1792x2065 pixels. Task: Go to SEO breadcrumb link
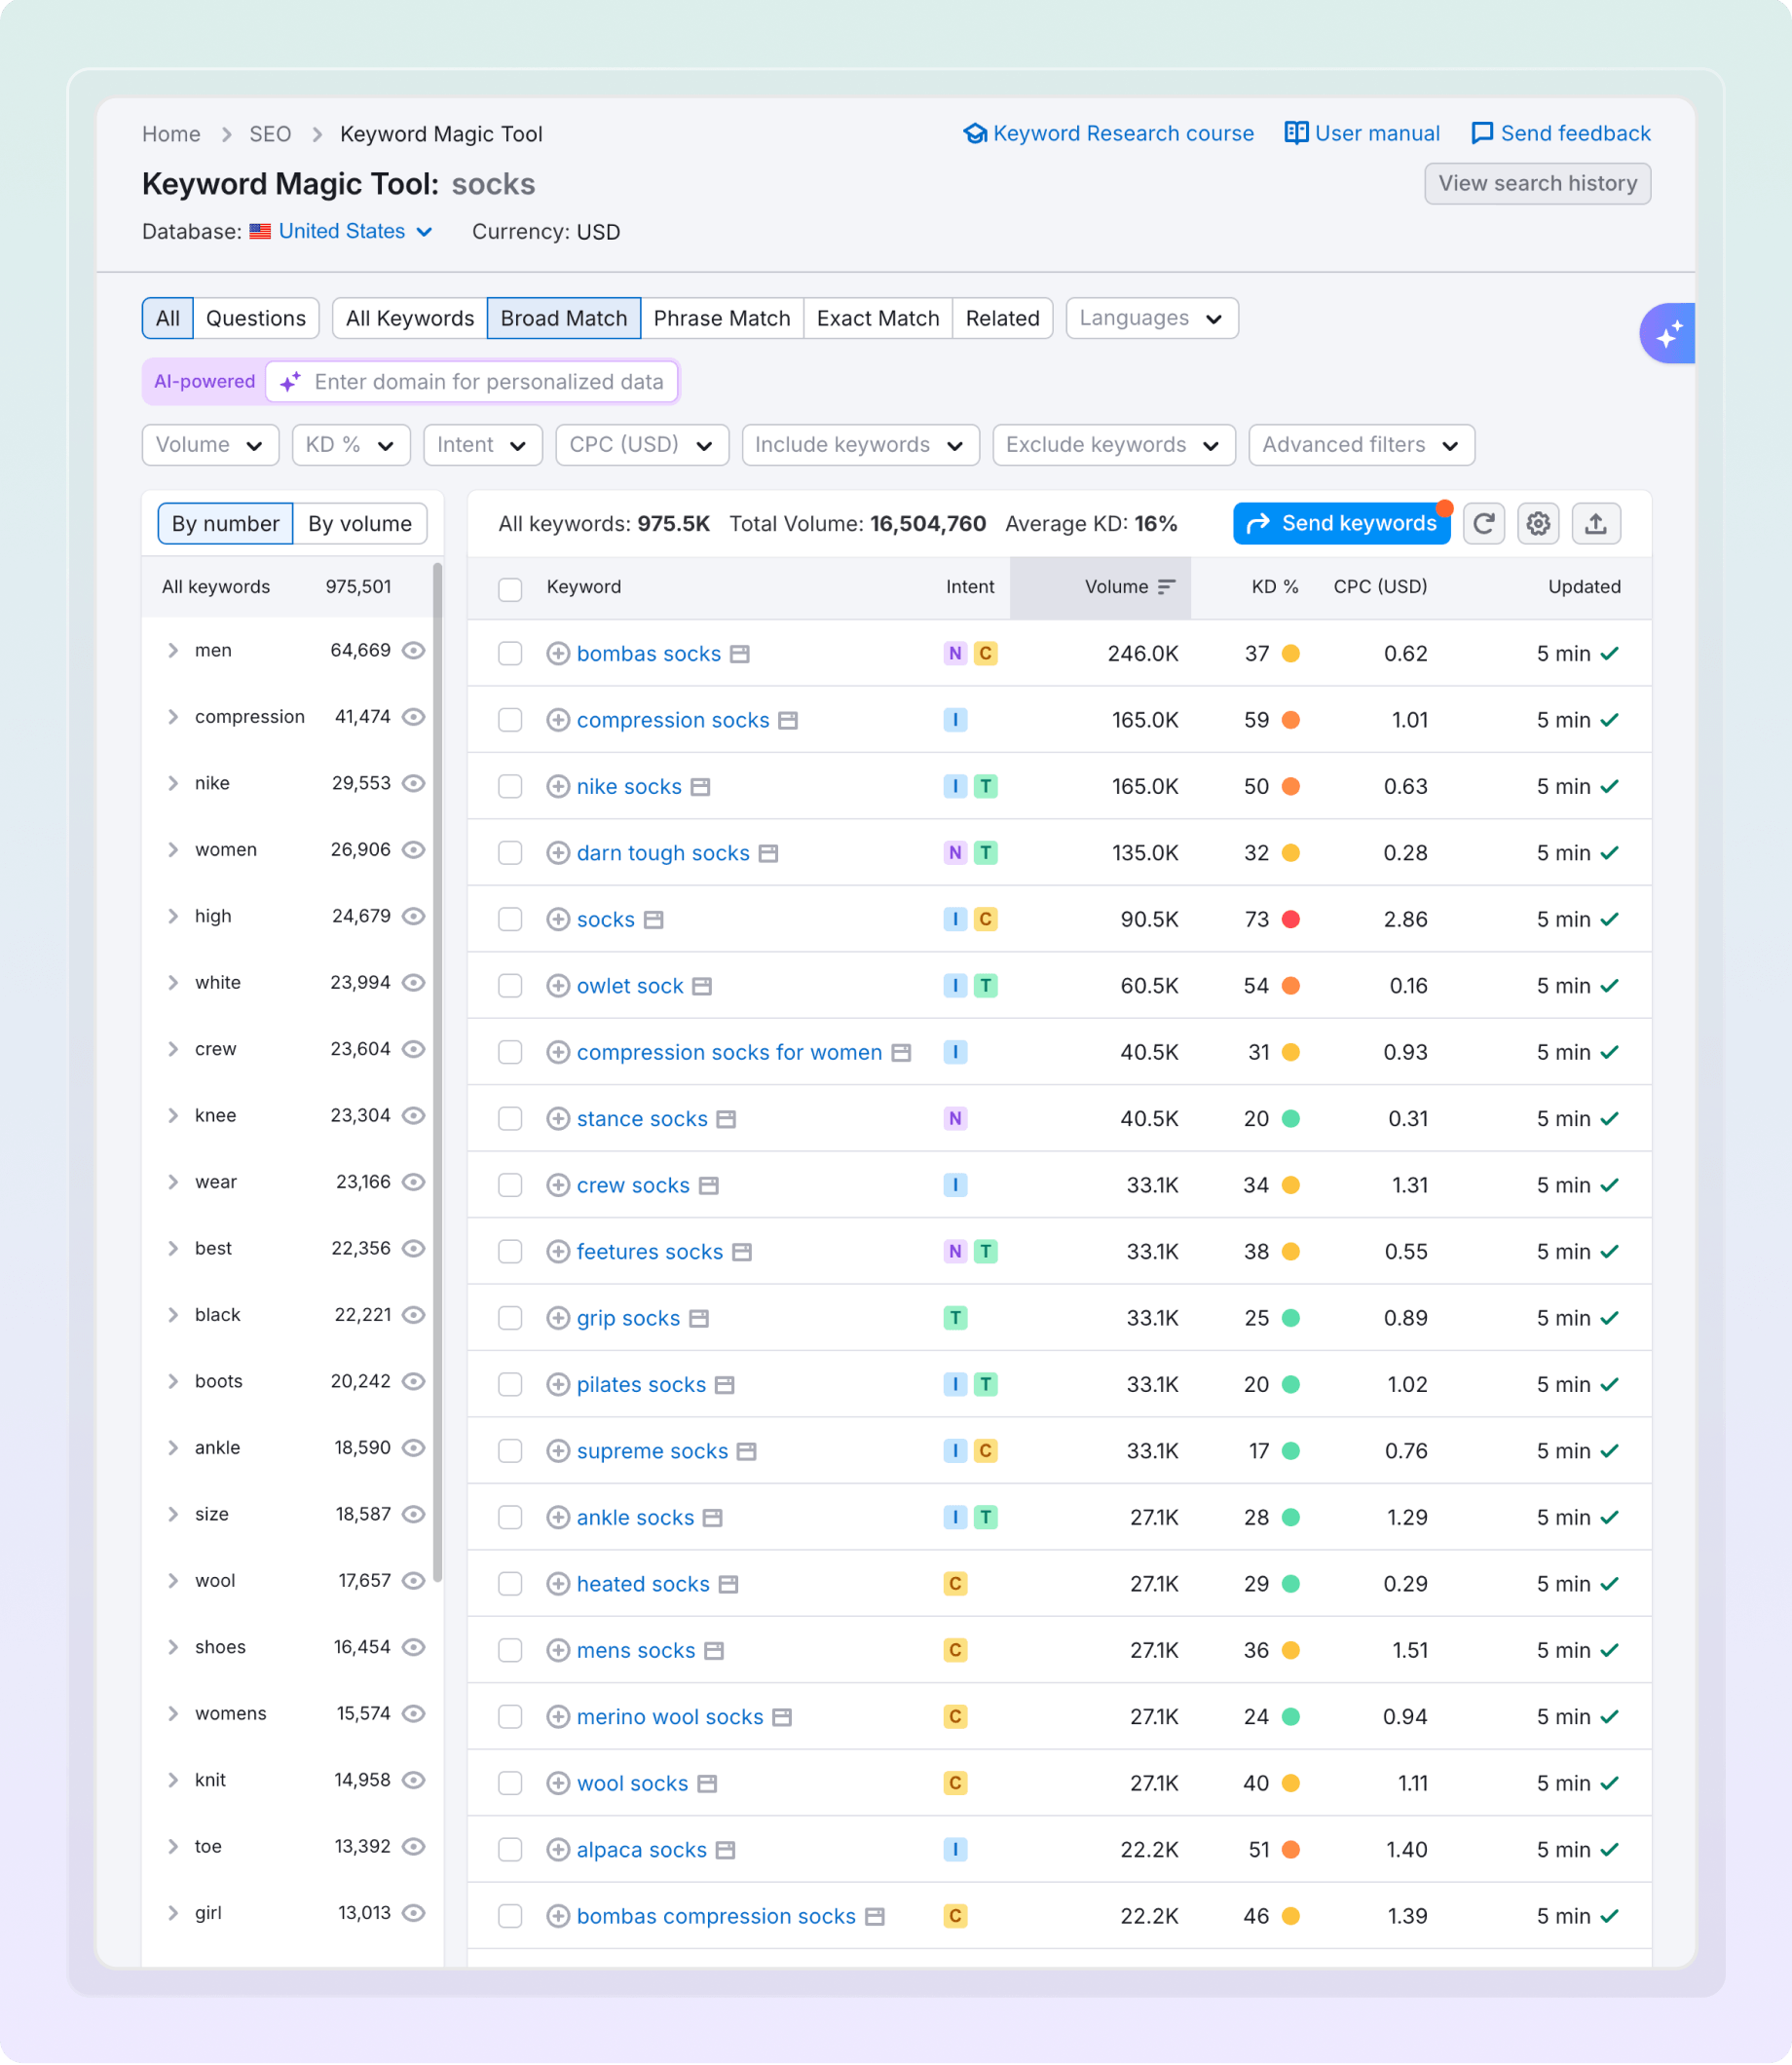pyautogui.click(x=270, y=134)
